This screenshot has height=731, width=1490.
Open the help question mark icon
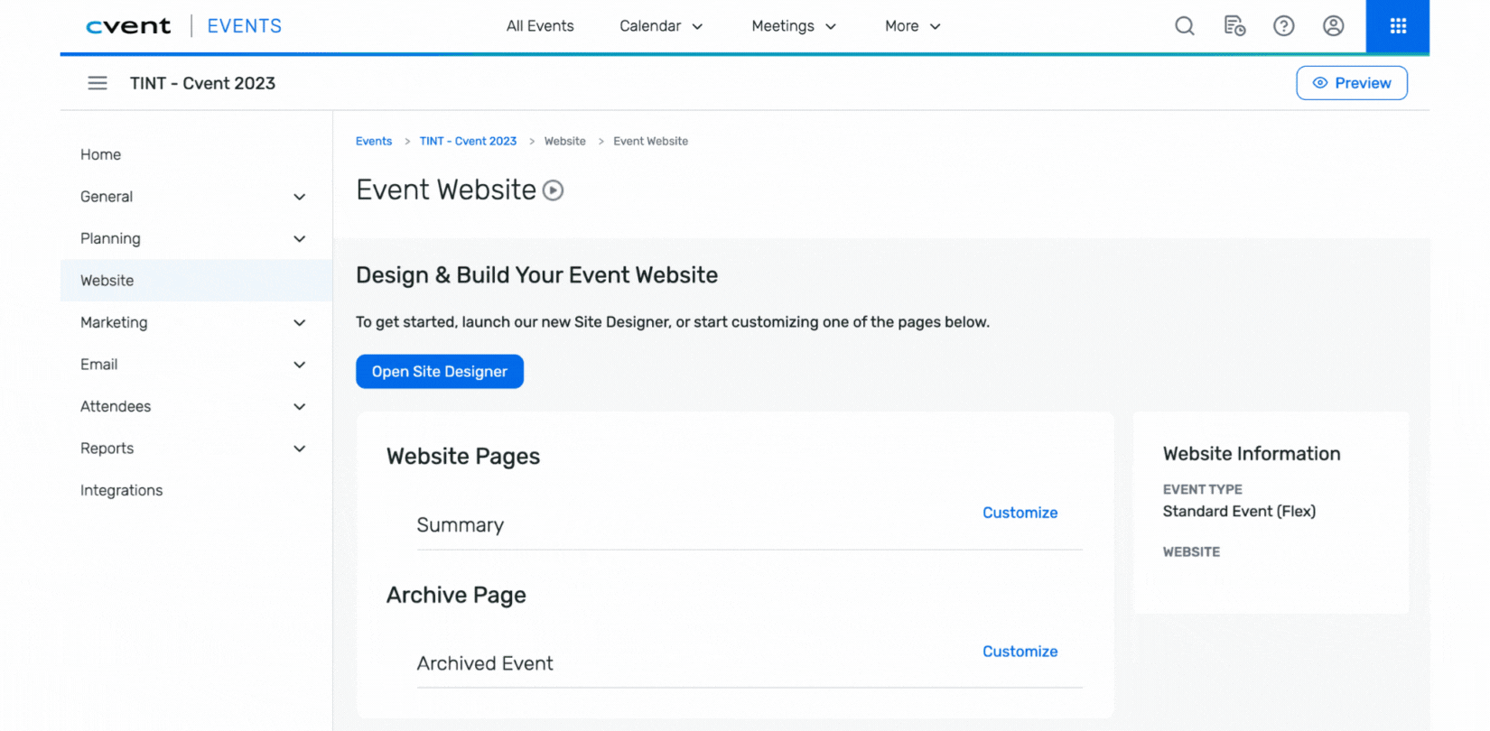coord(1283,26)
